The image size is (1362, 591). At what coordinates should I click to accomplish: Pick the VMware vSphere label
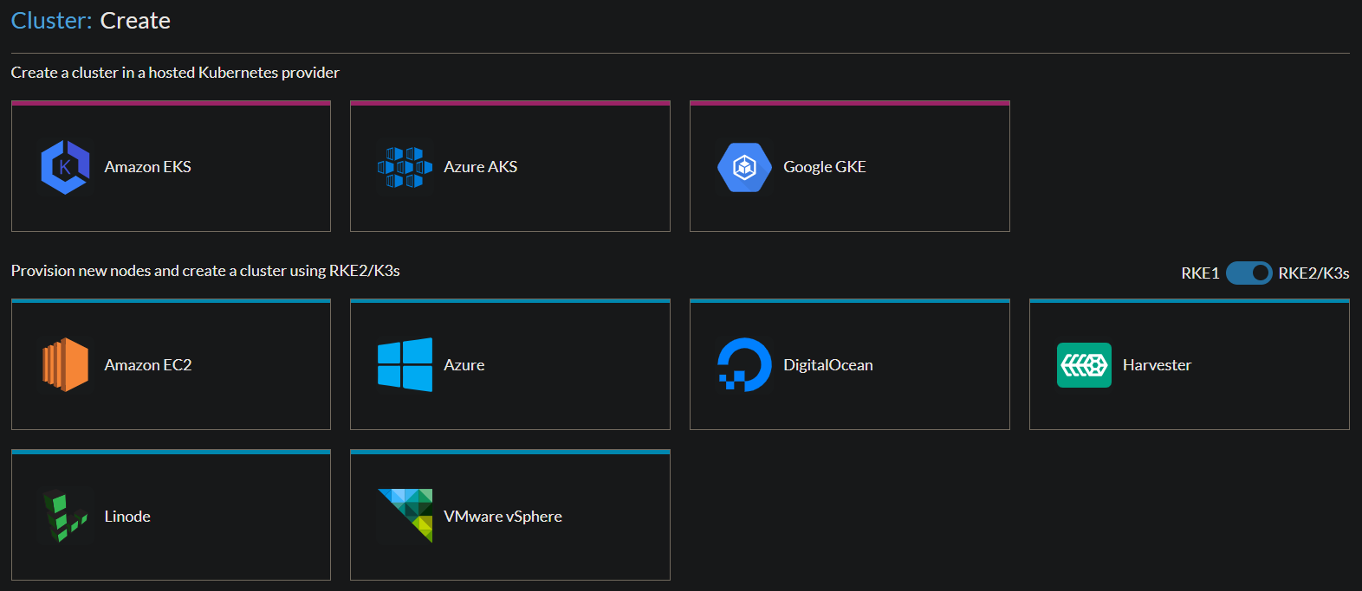click(503, 517)
